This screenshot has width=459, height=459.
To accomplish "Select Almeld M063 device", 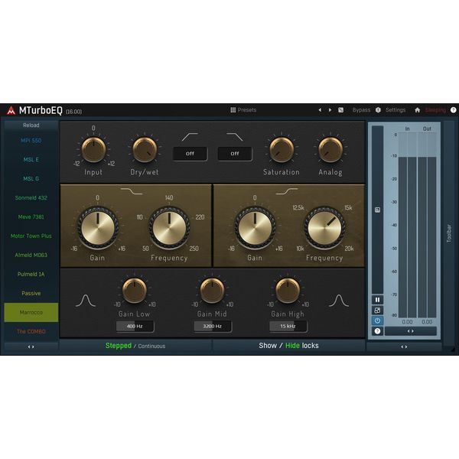I will (x=31, y=255).
